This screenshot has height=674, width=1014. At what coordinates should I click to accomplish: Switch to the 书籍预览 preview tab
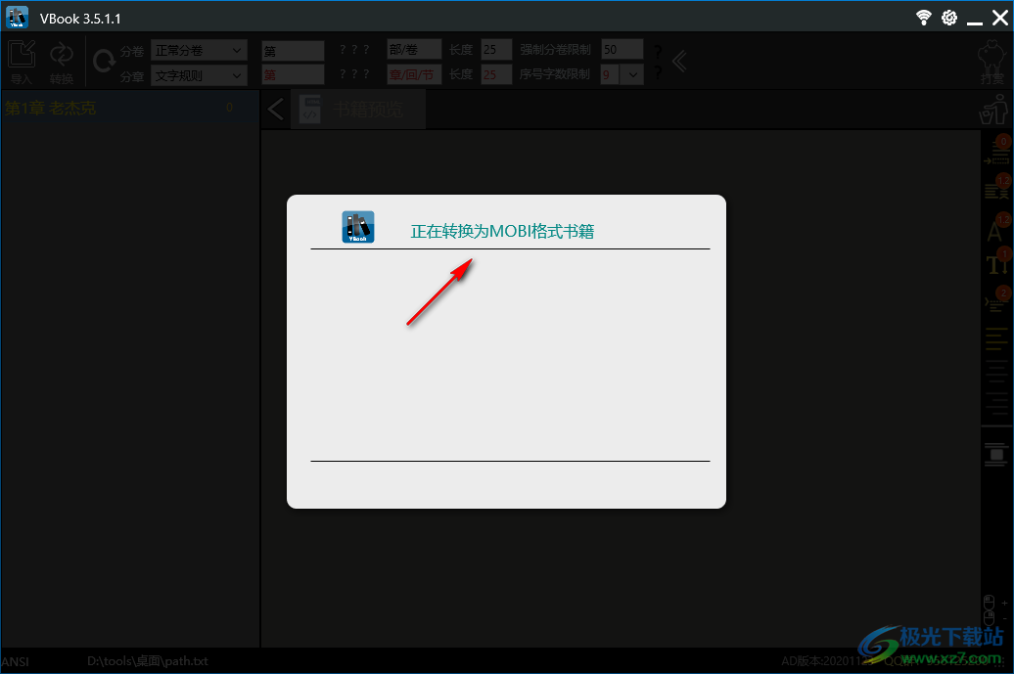point(370,109)
